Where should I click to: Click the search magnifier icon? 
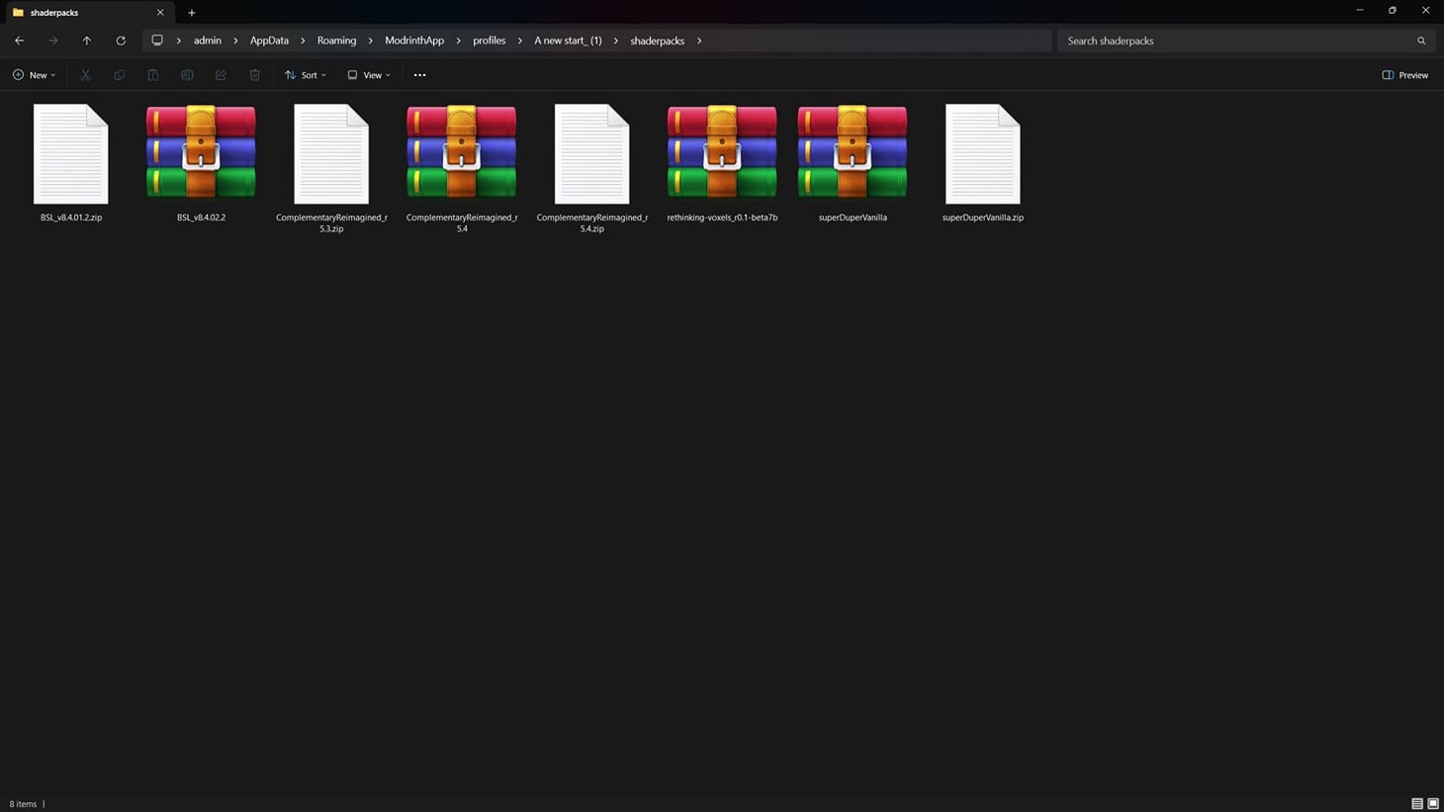pyautogui.click(x=1421, y=41)
